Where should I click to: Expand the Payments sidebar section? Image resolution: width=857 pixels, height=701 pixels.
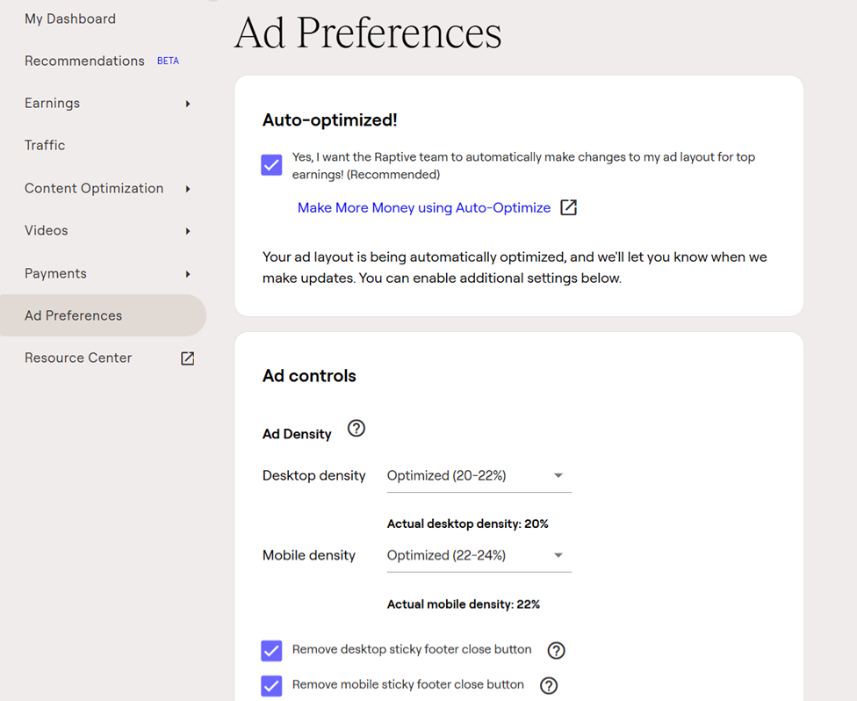[187, 273]
